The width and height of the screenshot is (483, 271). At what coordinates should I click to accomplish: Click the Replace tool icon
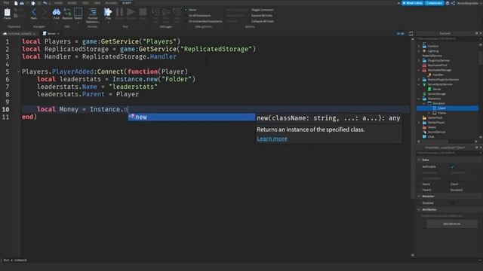(67, 12)
